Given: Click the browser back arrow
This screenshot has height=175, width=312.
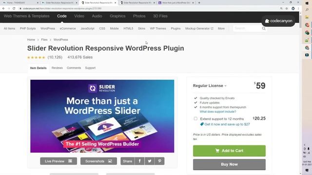Looking at the screenshot, I should click(x=3, y=9).
